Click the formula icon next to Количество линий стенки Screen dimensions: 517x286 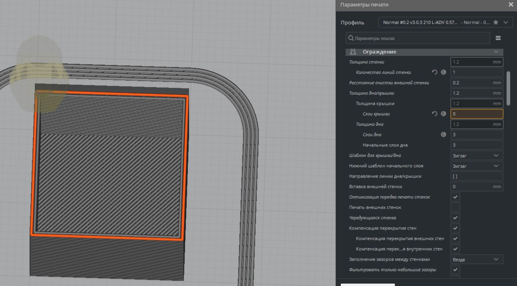click(x=443, y=72)
